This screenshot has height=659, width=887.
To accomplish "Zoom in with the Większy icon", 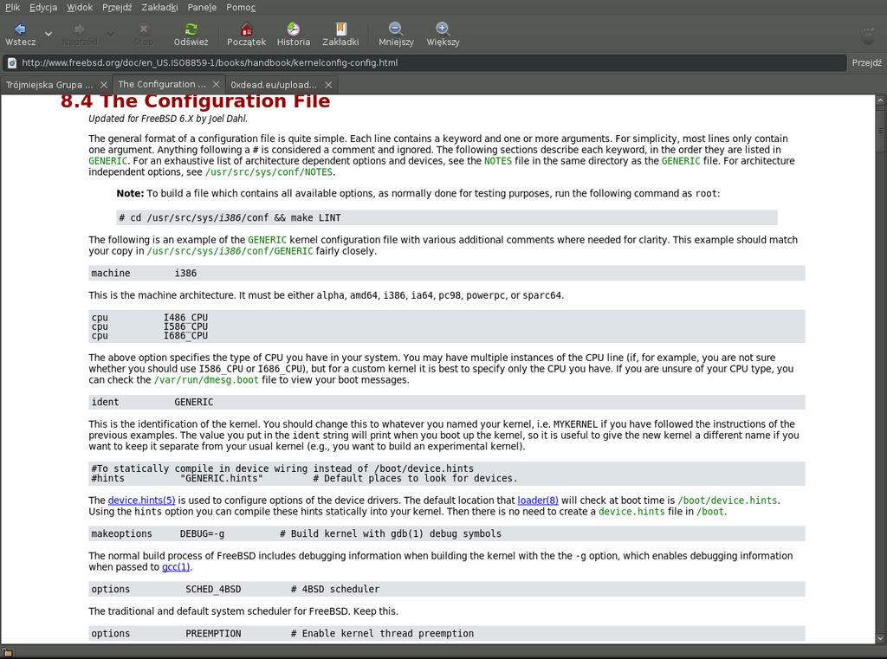I will pyautogui.click(x=443, y=29).
